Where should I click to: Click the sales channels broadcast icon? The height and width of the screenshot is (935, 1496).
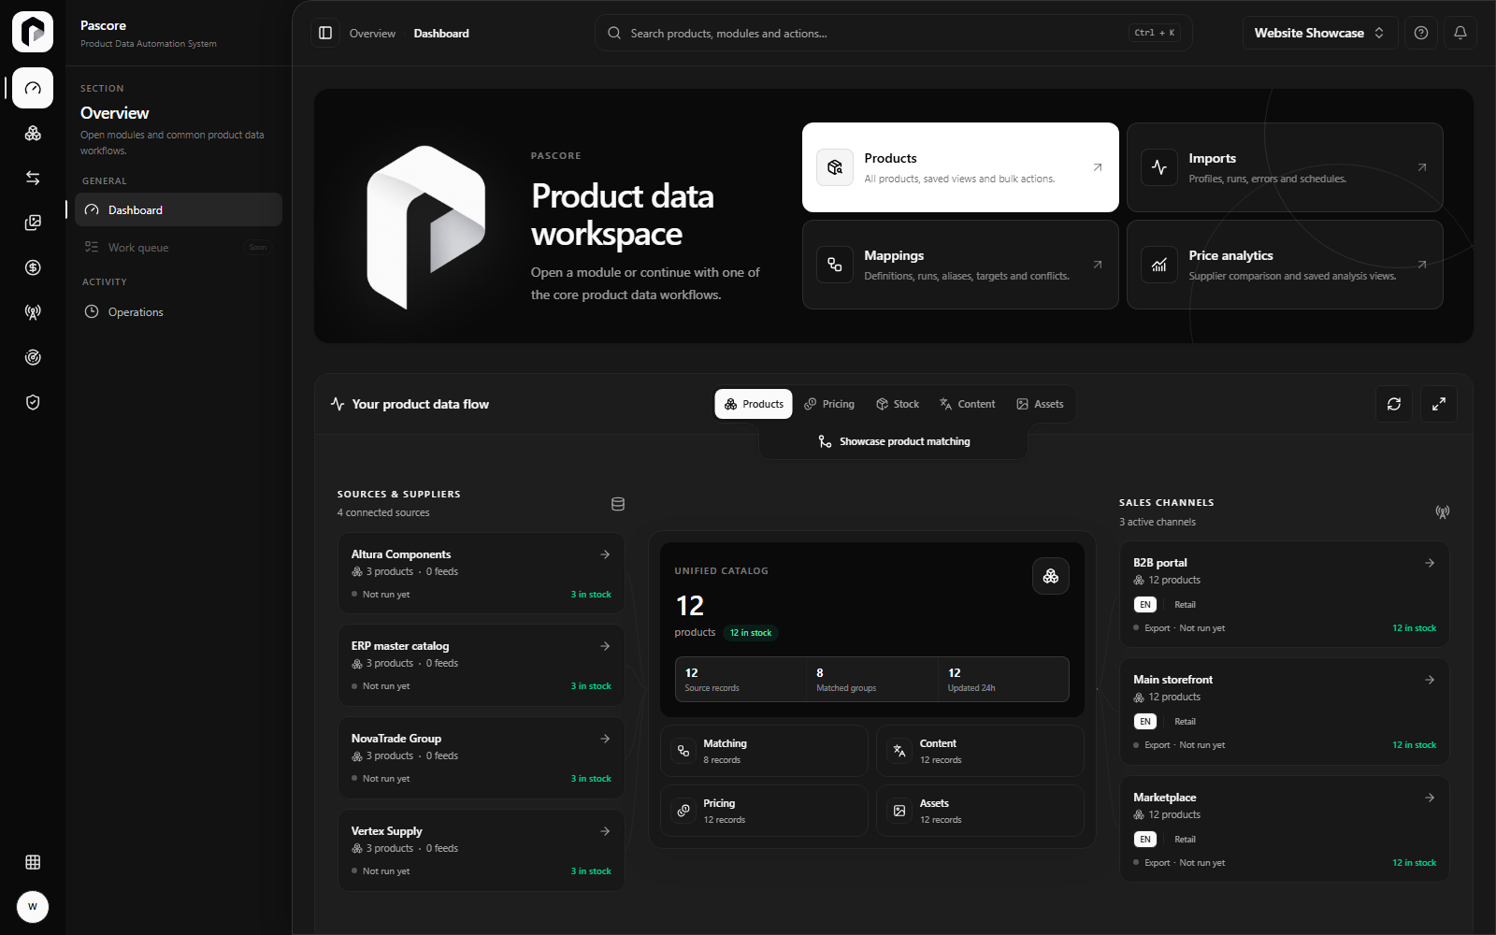coord(1443,512)
